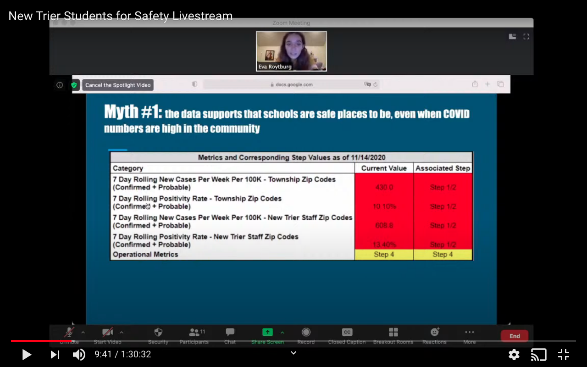Play the video

(27, 354)
